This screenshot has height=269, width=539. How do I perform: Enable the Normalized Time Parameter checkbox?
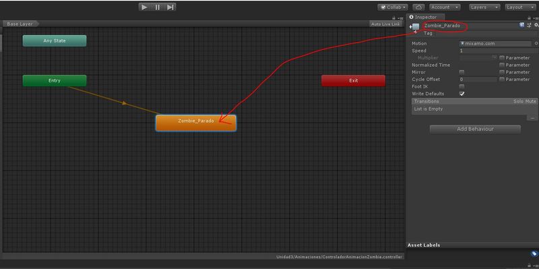pyautogui.click(x=502, y=65)
